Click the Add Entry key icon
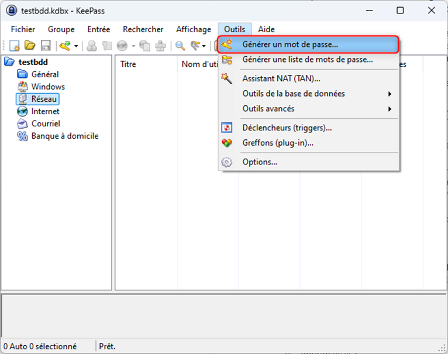Image resolution: width=448 pixels, height=354 pixels. tap(64, 46)
